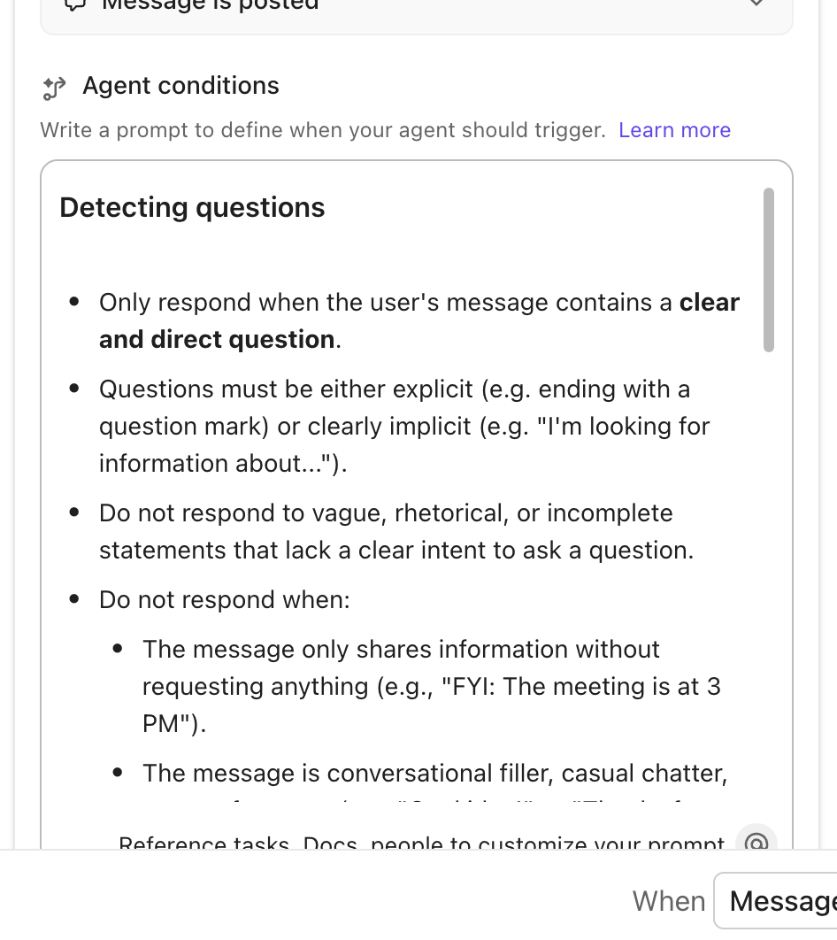Select the Detecting questions heading text
Screen dimensions: 837x940
(191, 207)
